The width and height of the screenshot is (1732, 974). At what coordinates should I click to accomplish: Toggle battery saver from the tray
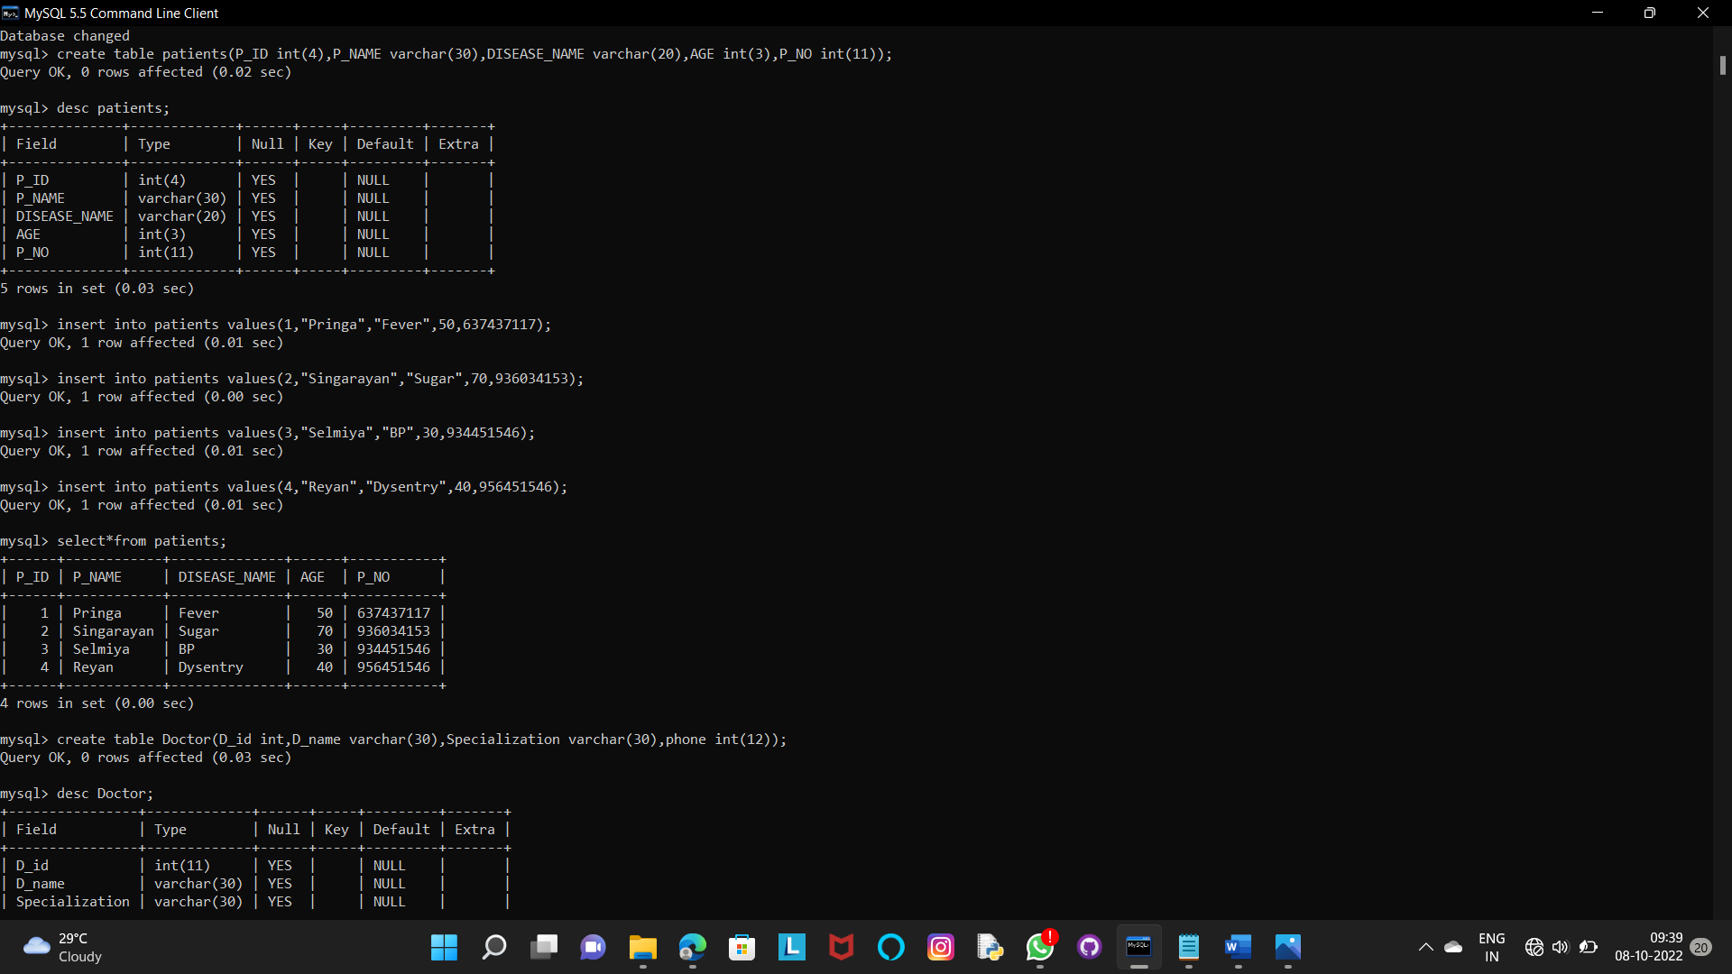(x=1589, y=948)
